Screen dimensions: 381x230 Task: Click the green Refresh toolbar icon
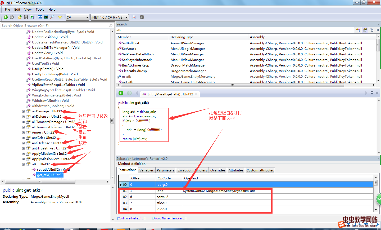pyautogui.click(x=32, y=17)
